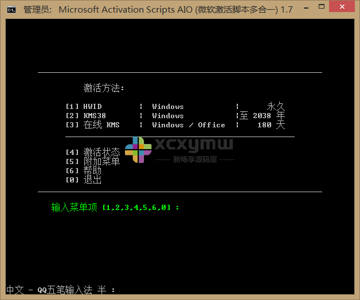Open the console window system menu icon
Screen dimensions: 360x300
(11, 10)
